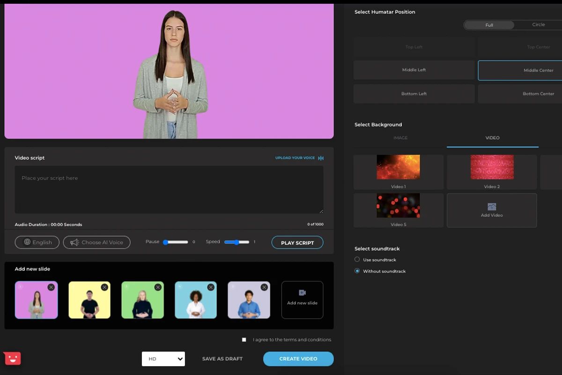Click the Add Video image icon
Image resolution: width=562 pixels, height=375 pixels.
click(492, 207)
